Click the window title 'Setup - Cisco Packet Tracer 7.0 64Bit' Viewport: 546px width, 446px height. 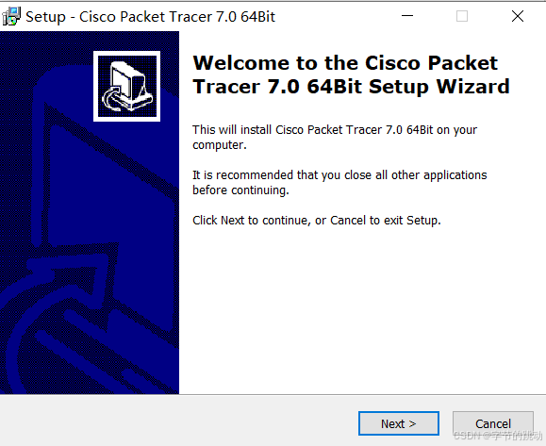pos(151,17)
